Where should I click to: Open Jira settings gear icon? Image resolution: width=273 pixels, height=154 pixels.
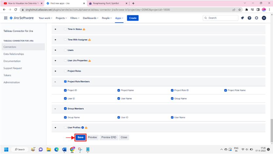(x=256, y=18)
